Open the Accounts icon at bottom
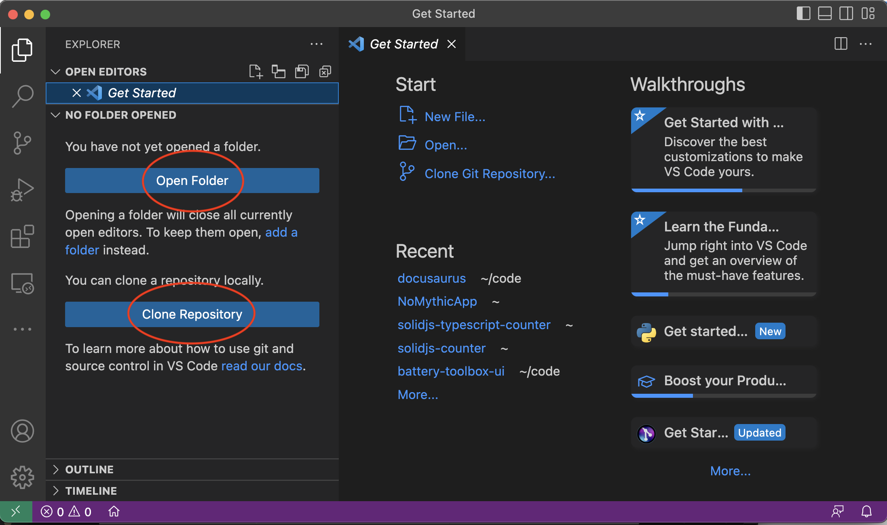887x525 pixels. (x=21, y=431)
